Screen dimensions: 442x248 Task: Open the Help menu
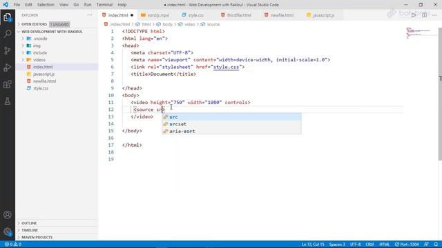click(x=122, y=5)
